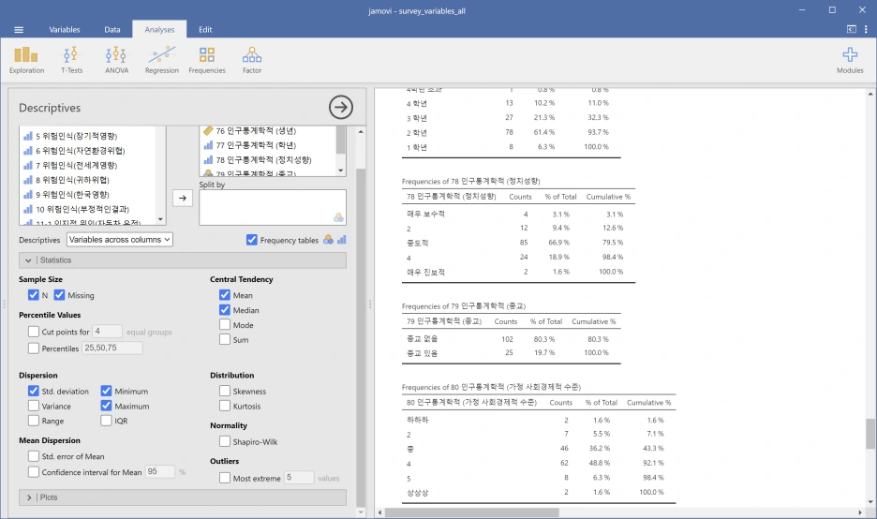Close the options panel with circled arrow
This screenshot has height=519, width=877.
(x=341, y=107)
